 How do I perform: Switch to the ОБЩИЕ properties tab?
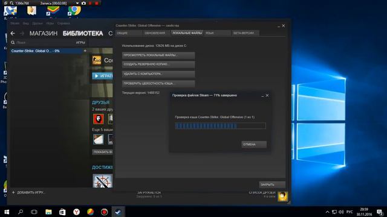[129, 33]
